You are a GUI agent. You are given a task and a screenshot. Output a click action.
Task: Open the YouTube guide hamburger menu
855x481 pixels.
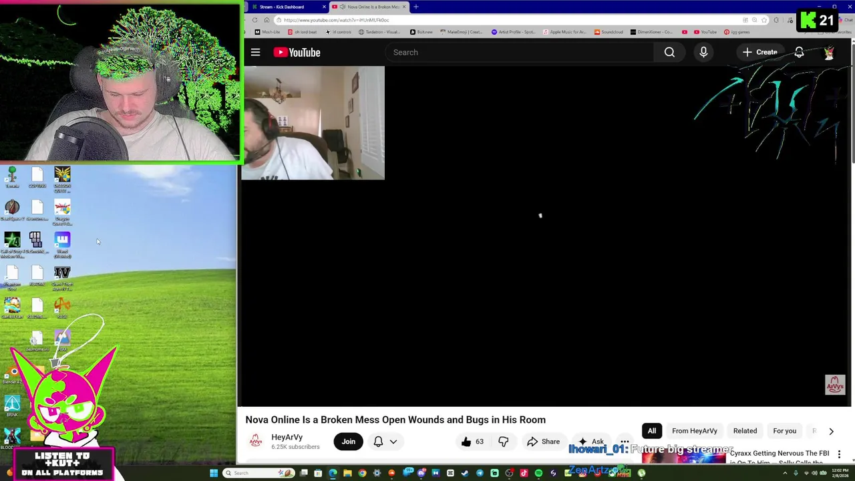point(255,52)
